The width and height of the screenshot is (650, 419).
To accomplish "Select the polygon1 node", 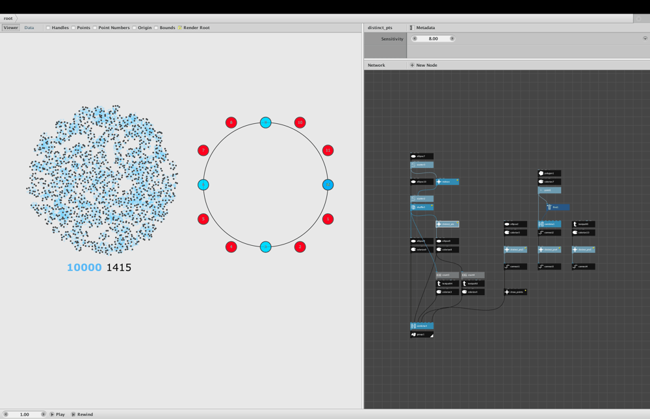I will pos(549,173).
